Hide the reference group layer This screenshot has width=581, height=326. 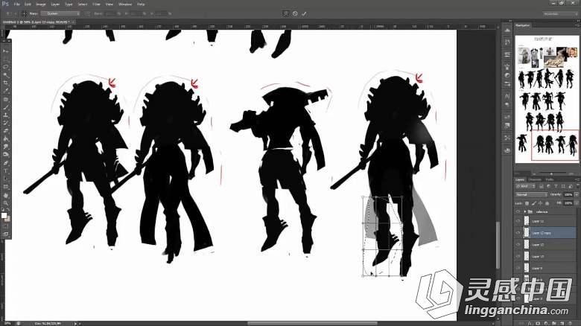[x=518, y=212]
